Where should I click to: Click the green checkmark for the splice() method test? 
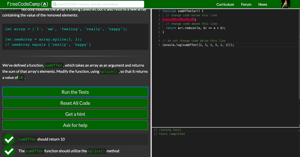(x=9, y=151)
